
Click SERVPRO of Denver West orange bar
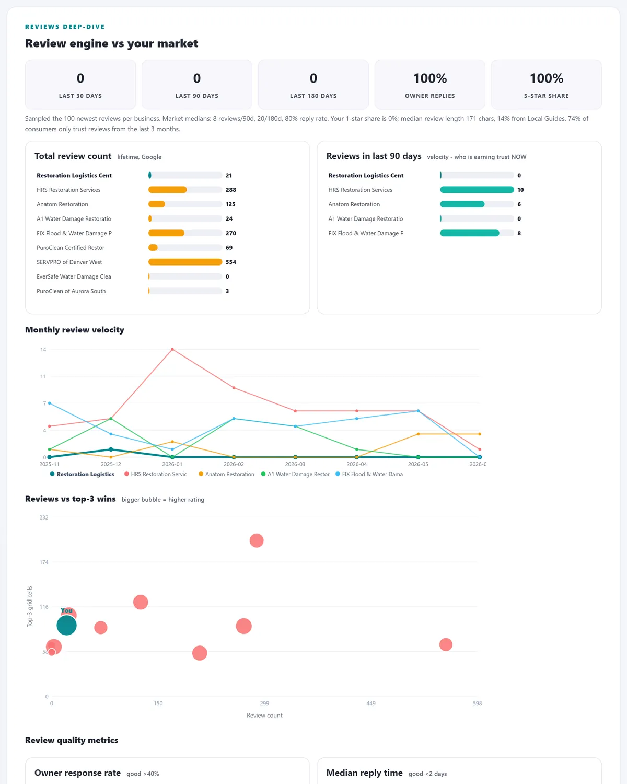coord(185,262)
